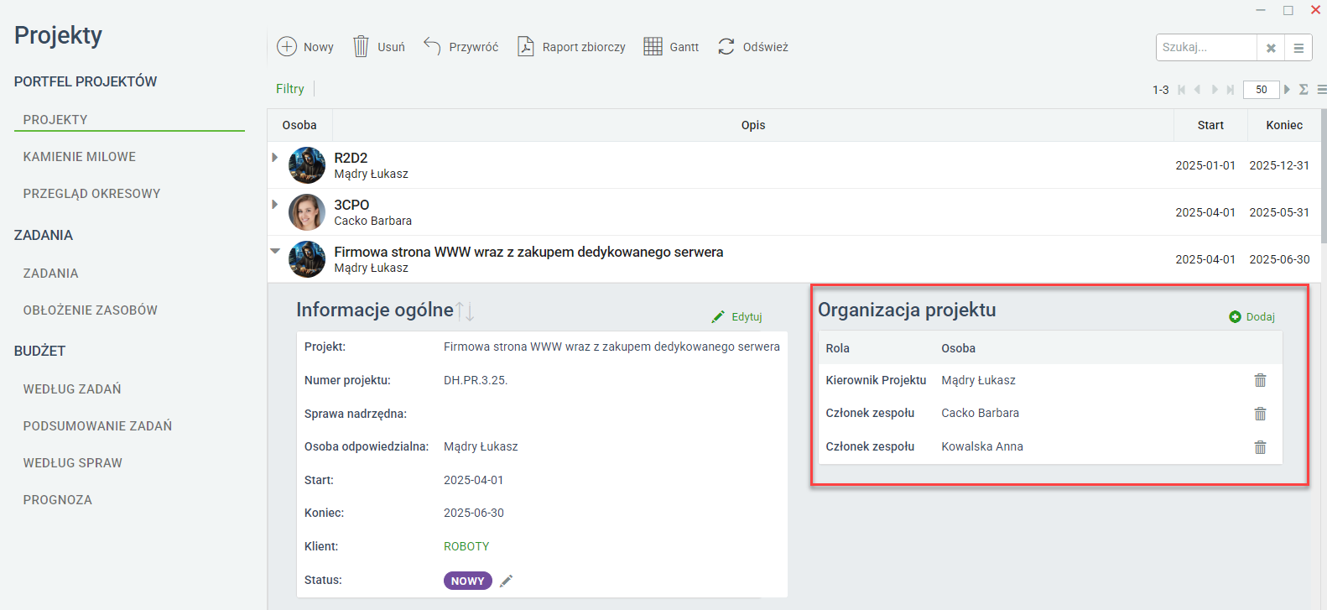
Task: Click R2D2 end date 2025-12-31
Action: [x=1279, y=165]
